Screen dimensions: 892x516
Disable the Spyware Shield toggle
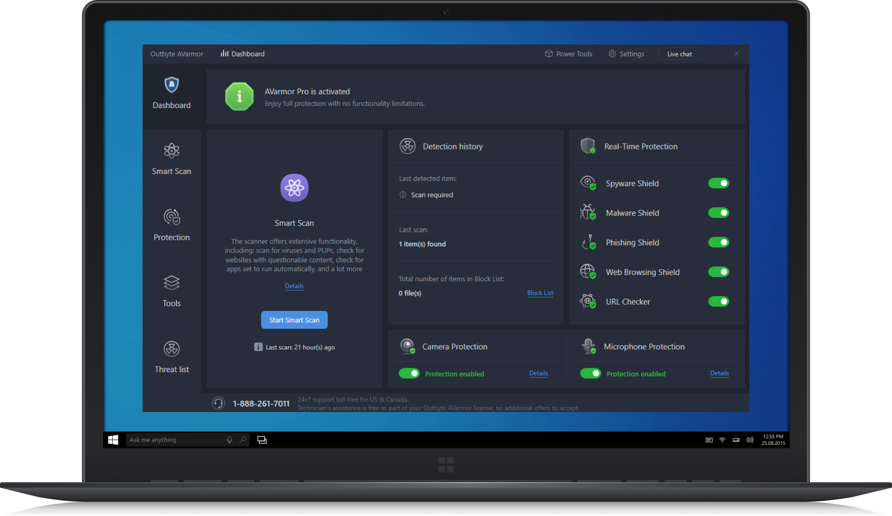pyautogui.click(x=718, y=183)
